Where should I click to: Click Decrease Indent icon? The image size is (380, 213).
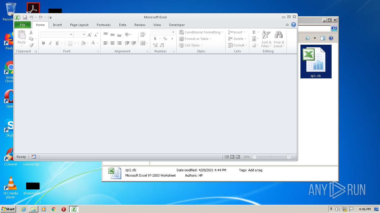coord(127,43)
